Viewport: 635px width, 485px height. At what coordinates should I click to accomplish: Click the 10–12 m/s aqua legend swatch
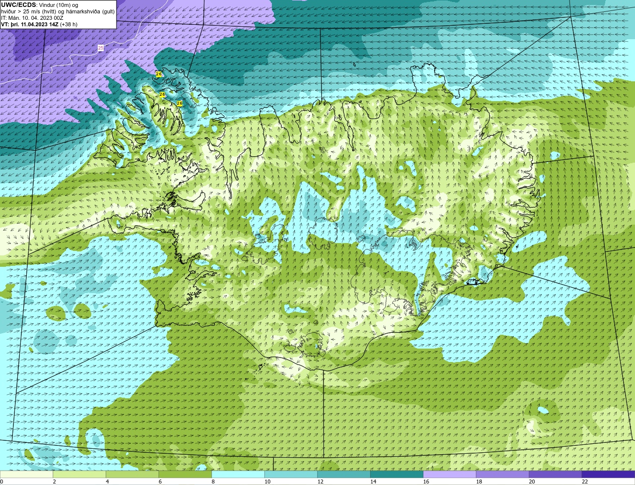pos(291,474)
